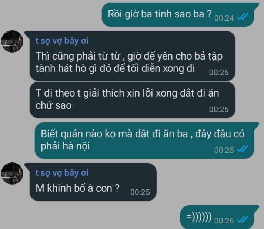The height and width of the screenshot is (229, 264).
Task: Click the text 'phải hà nội'
Action: point(65,146)
